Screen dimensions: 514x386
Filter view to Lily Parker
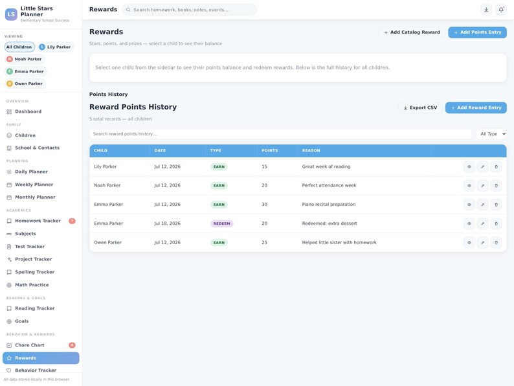[x=55, y=47]
